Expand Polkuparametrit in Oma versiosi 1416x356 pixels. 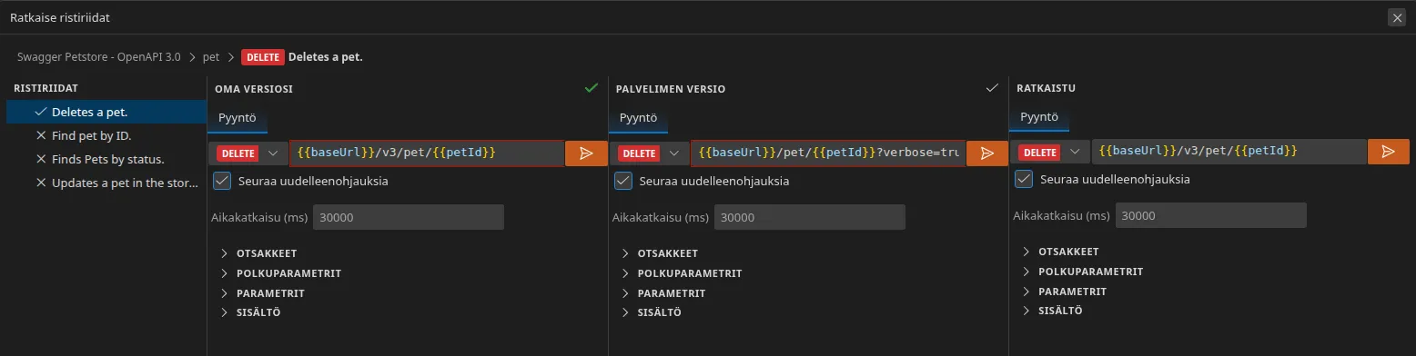pos(279,273)
